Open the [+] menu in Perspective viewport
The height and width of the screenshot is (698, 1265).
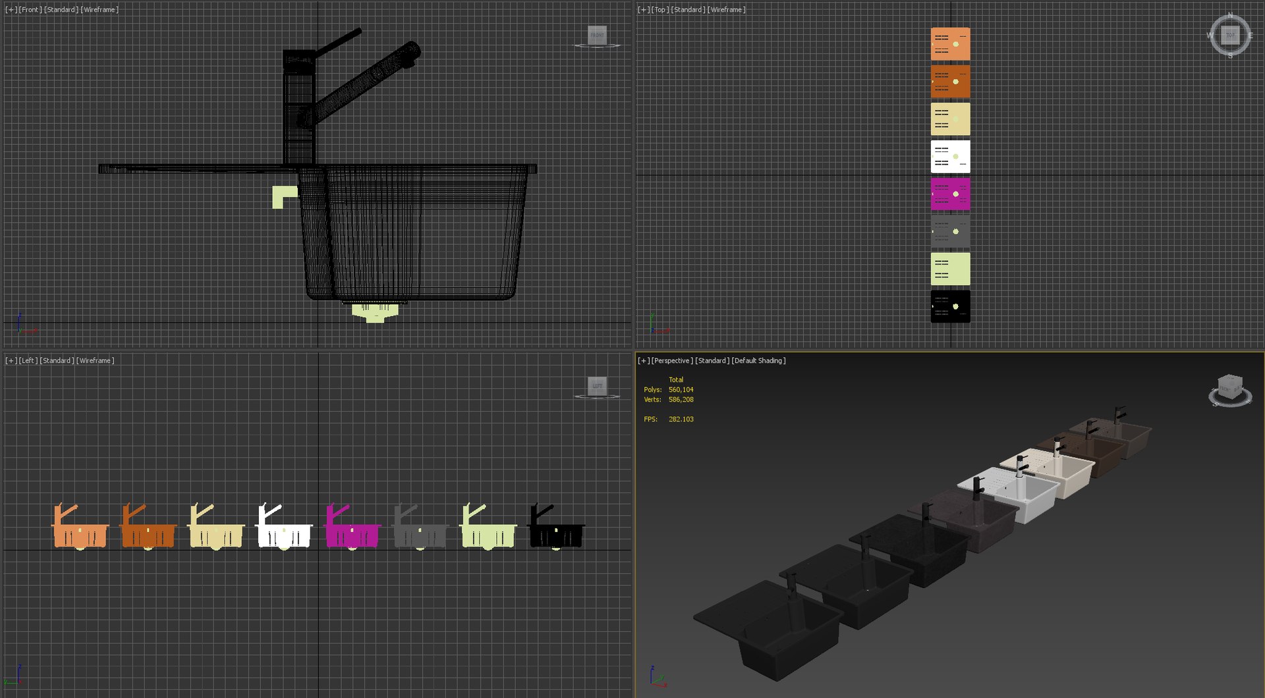coord(644,361)
